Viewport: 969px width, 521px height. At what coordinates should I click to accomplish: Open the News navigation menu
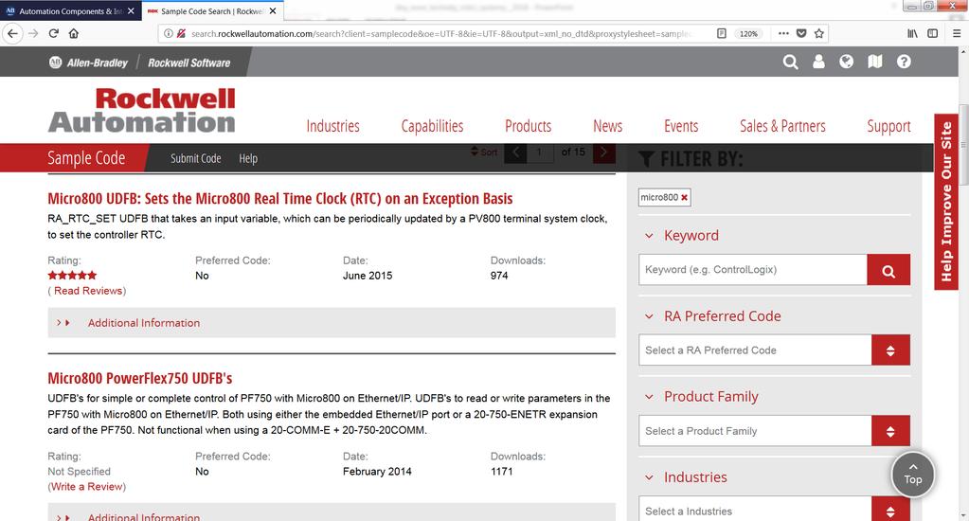(607, 126)
